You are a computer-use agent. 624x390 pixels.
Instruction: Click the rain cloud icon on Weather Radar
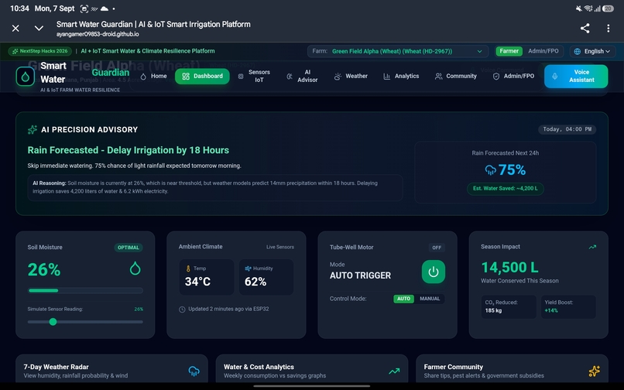(x=194, y=371)
